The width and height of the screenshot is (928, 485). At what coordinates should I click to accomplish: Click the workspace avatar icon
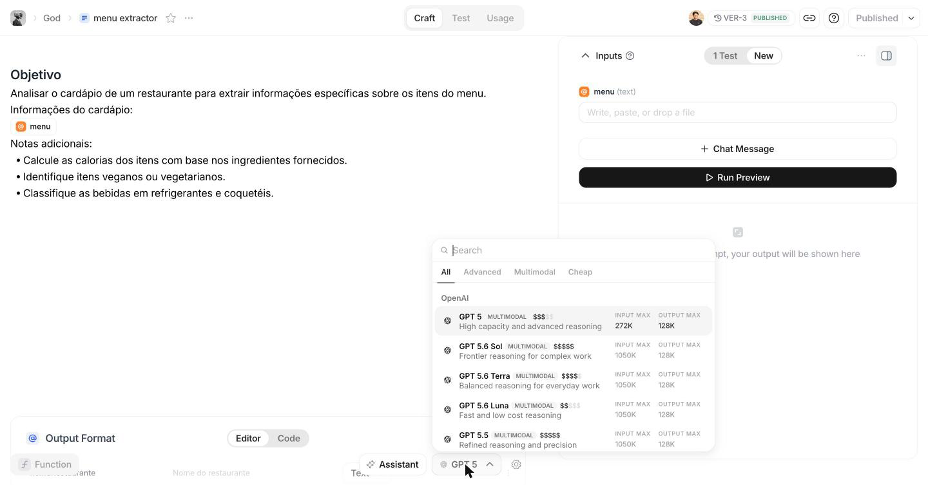(18, 18)
